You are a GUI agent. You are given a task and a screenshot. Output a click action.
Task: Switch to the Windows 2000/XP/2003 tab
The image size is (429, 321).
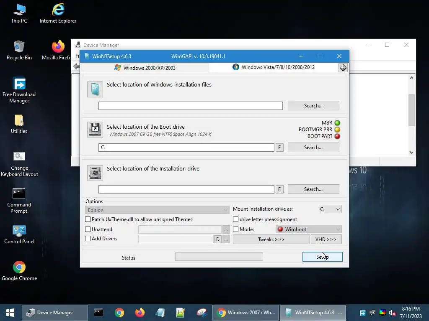tap(145, 68)
